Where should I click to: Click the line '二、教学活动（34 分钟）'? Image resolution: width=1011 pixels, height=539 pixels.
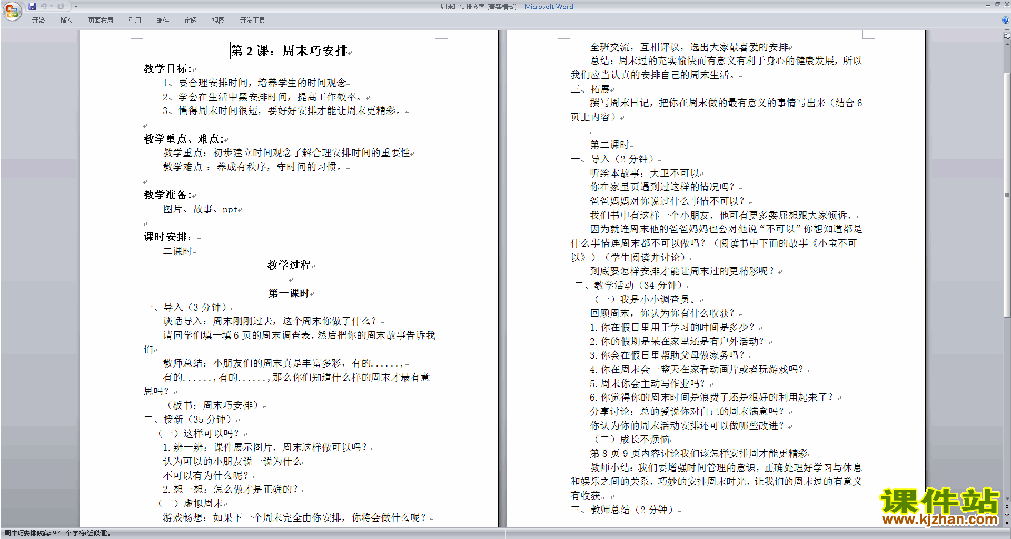[630, 285]
